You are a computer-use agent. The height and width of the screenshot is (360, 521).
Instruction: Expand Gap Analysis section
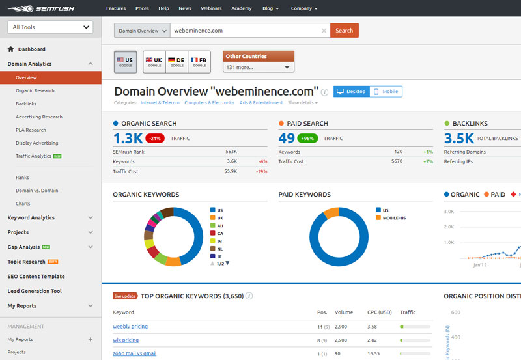click(x=91, y=247)
